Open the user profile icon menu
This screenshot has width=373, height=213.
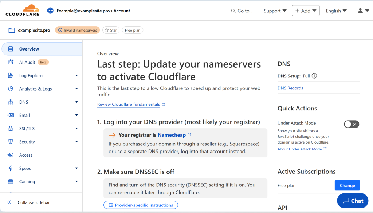[363, 11]
